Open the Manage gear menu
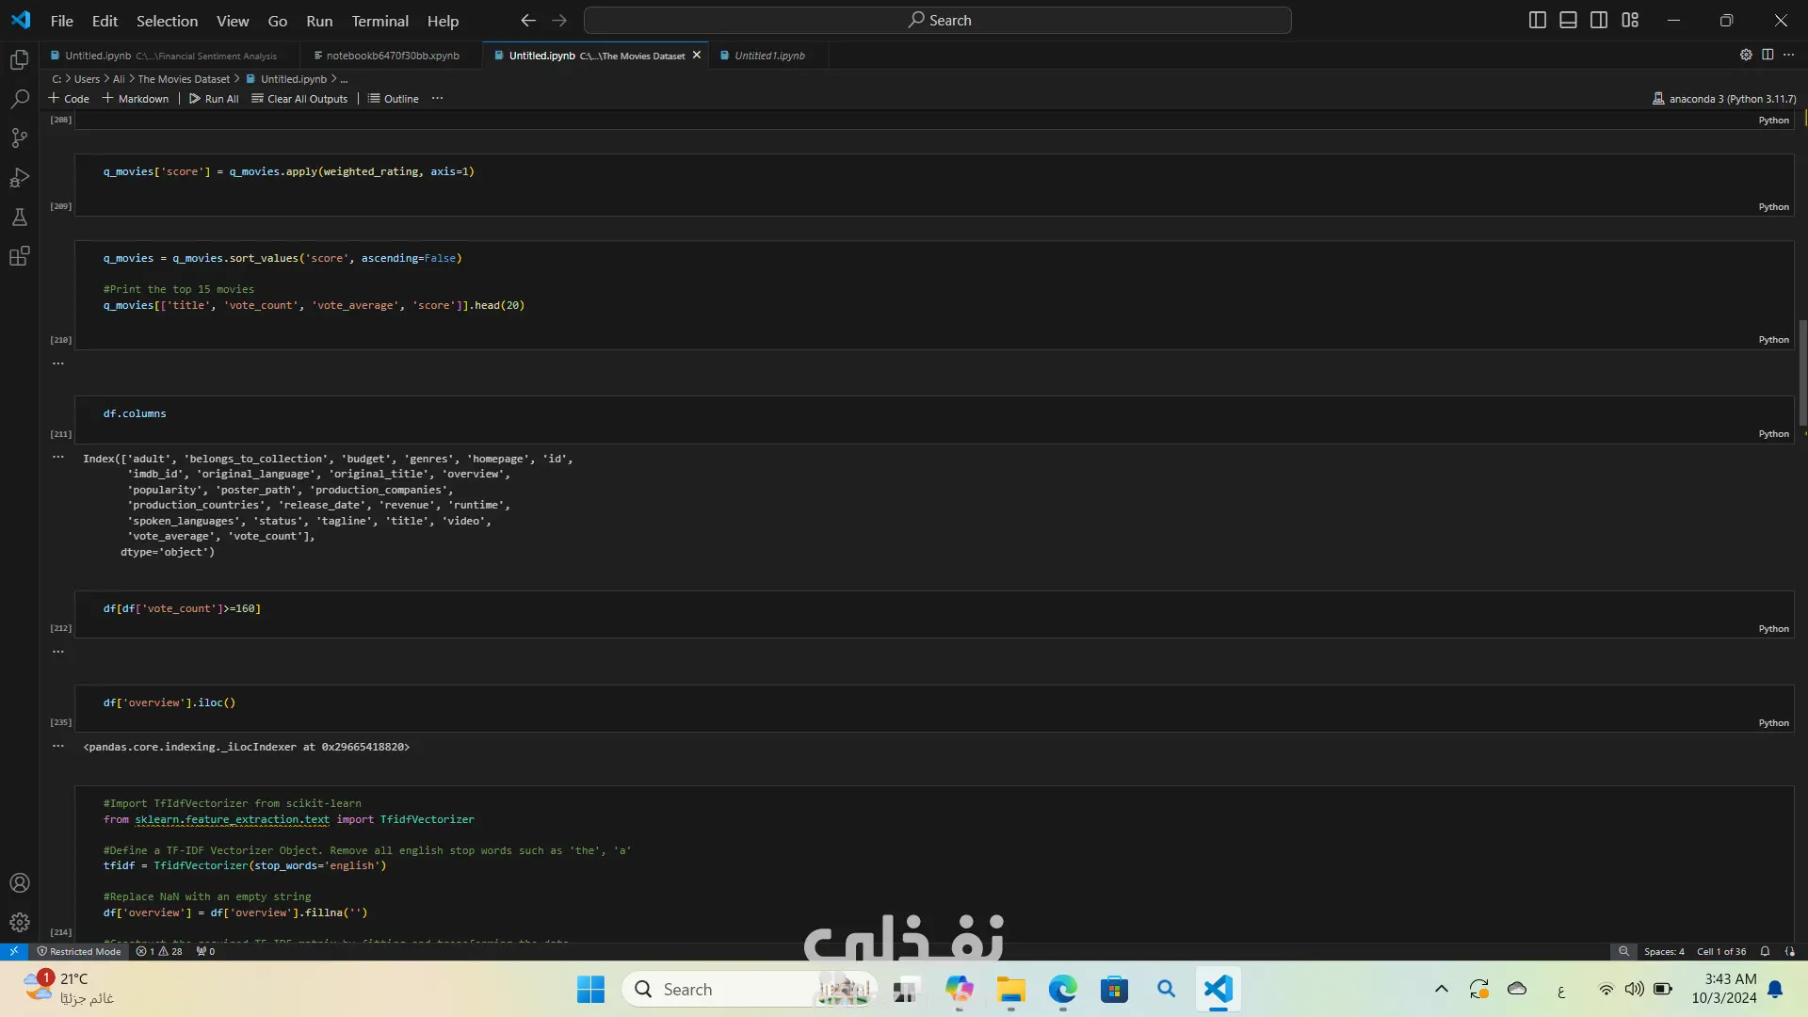Viewport: 1808px width, 1017px height. pos(20,923)
